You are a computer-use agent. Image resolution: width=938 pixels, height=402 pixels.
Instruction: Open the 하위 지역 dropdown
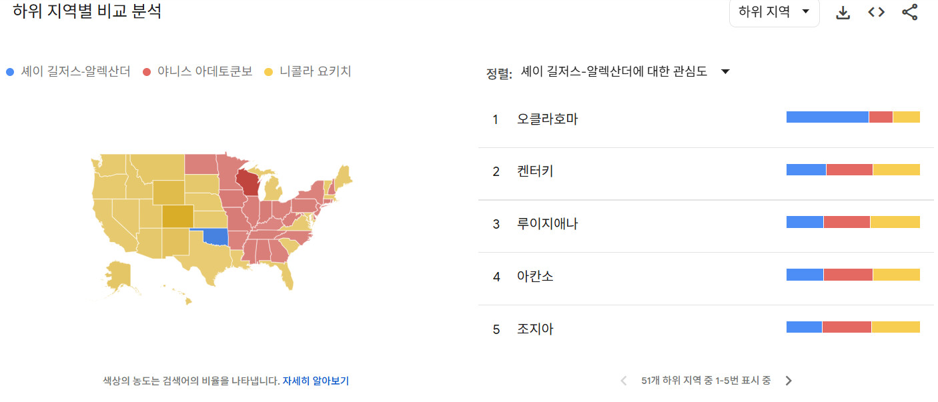774,13
